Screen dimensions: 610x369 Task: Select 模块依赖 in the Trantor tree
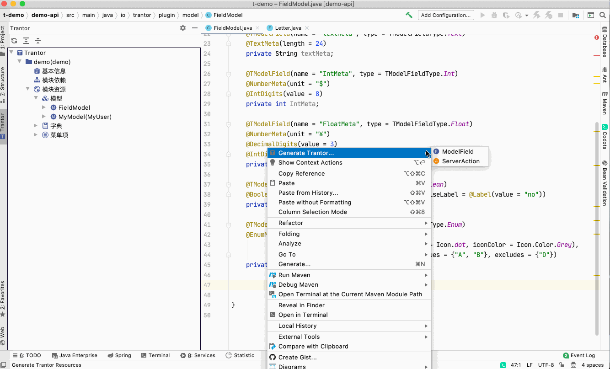54,80
